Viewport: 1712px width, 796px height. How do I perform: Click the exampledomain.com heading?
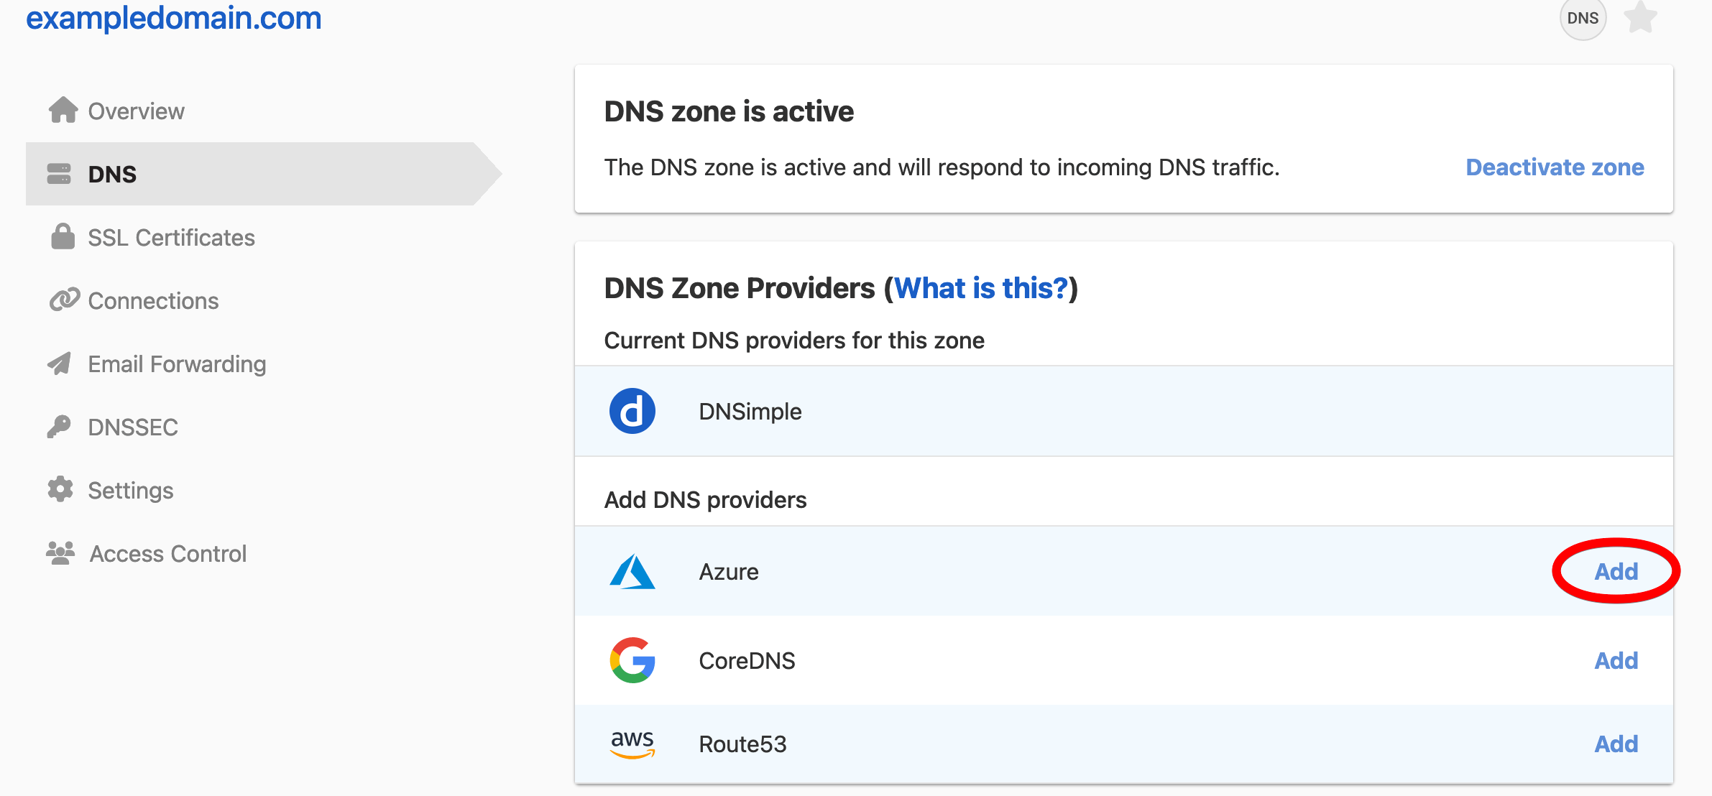coord(172,18)
